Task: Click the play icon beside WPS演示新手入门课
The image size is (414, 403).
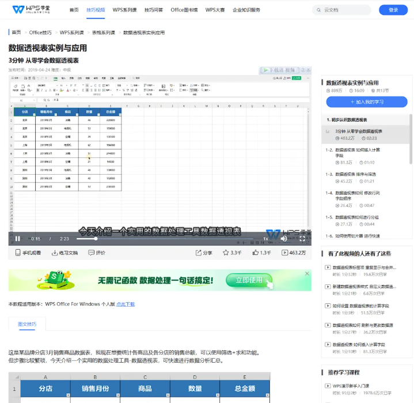Action: tap(328, 386)
